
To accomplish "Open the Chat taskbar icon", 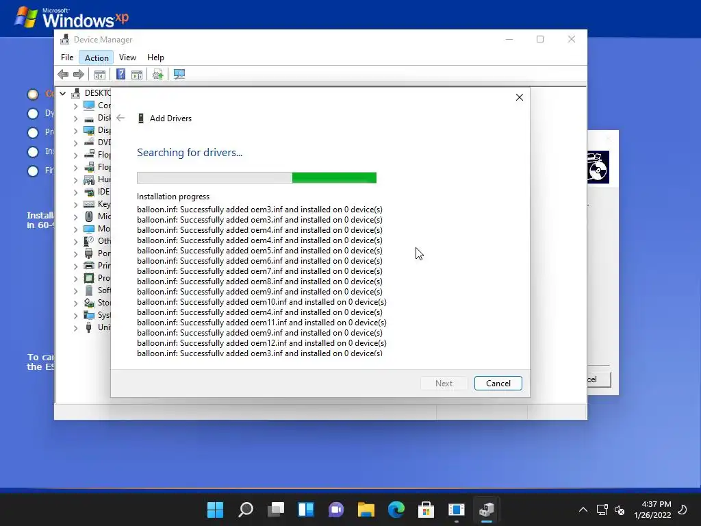I will [336, 510].
